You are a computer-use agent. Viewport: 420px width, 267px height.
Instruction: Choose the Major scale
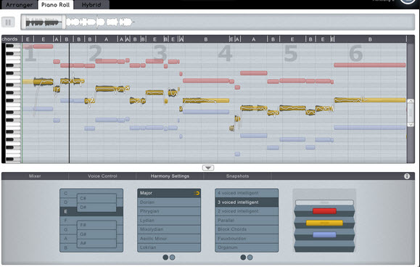169,193
